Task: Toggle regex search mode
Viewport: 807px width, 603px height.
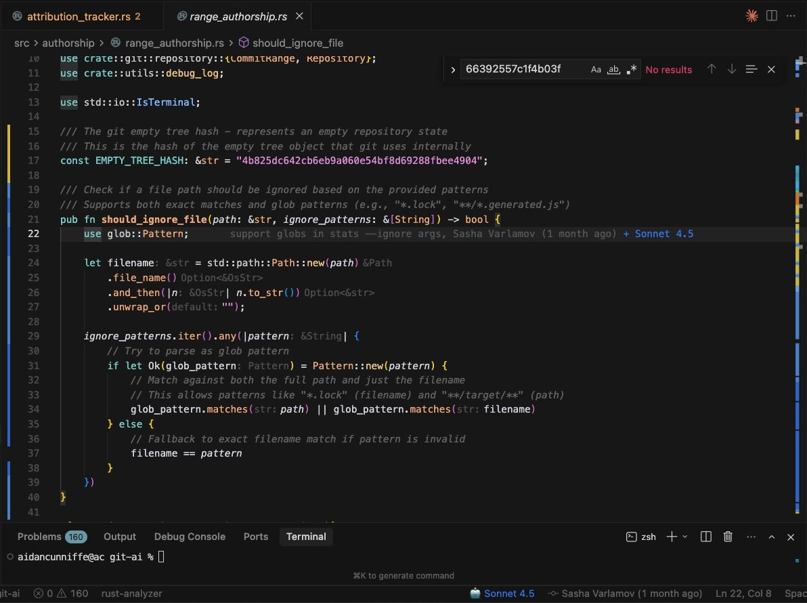Action: [631, 69]
